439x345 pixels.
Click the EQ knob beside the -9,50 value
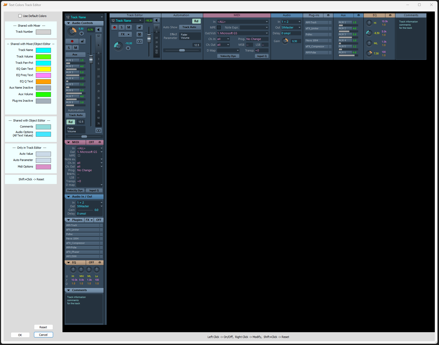(x=369, y=33)
